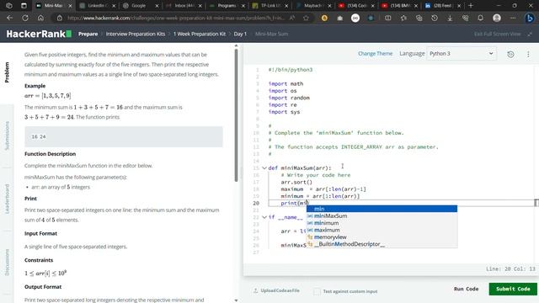Click the read aloud icon in address bar
This screenshot has width=539, height=303.
click(x=292, y=18)
